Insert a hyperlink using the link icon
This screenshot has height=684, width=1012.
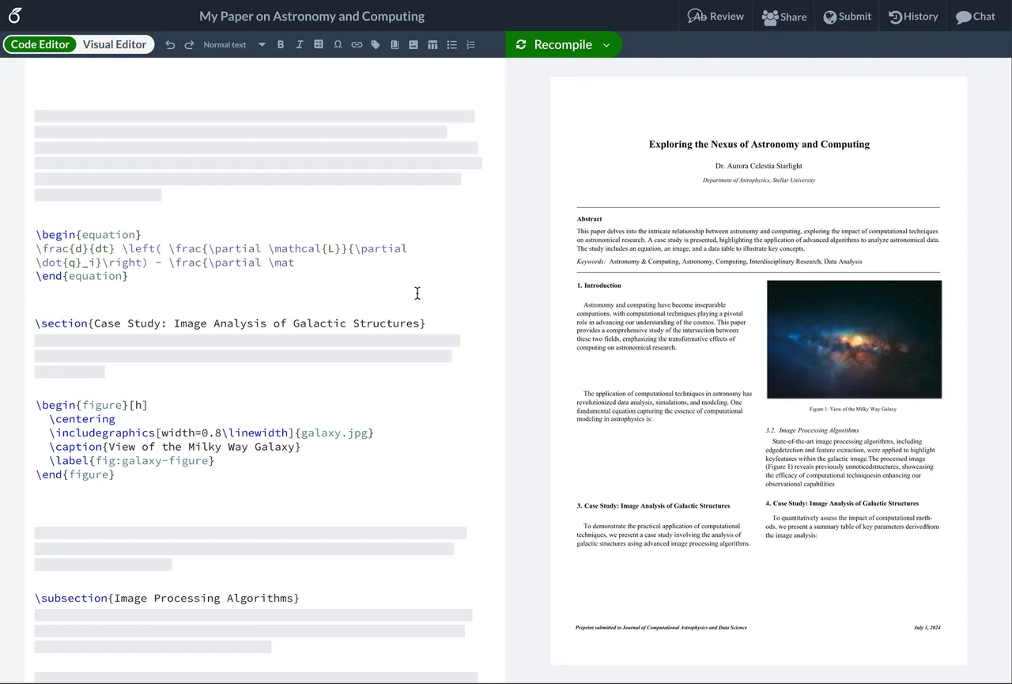[x=357, y=45]
